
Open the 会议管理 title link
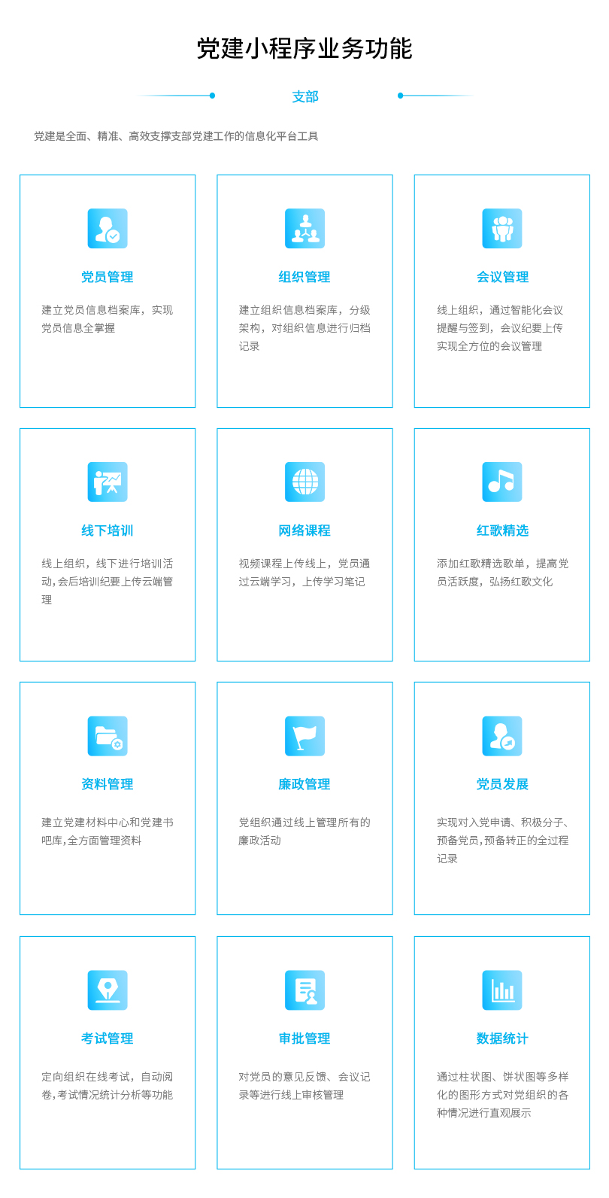coord(502,277)
